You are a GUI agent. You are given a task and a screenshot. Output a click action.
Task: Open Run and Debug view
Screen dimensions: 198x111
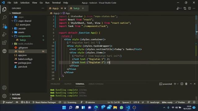pos(4,34)
